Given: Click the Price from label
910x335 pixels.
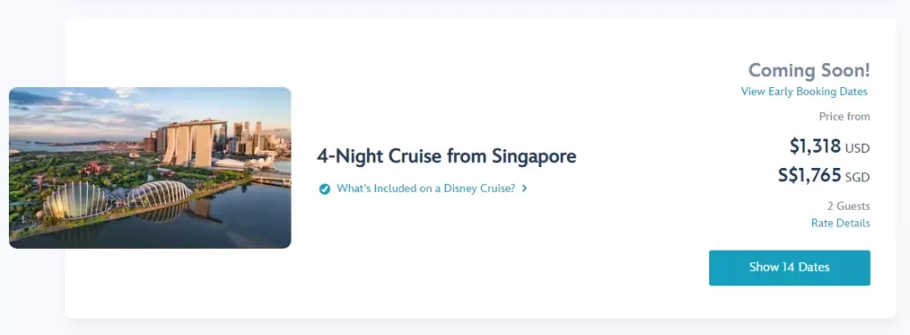Looking at the screenshot, I should pyautogui.click(x=844, y=116).
